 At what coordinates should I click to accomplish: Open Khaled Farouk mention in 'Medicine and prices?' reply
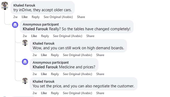[45, 67]
